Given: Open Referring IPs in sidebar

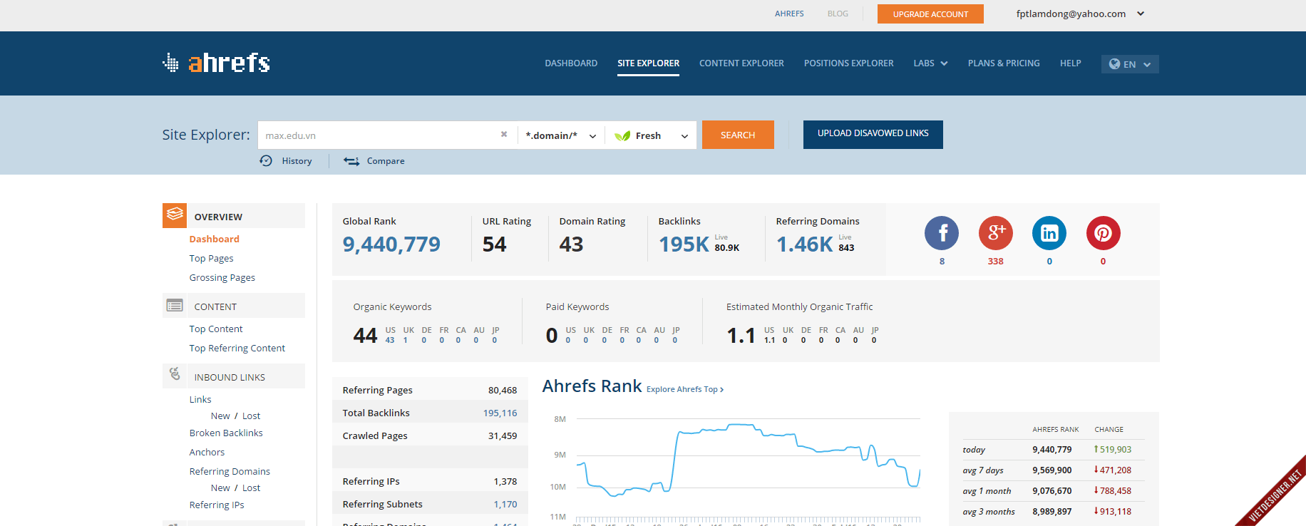Looking at the screenshot, I should [217, 505].
